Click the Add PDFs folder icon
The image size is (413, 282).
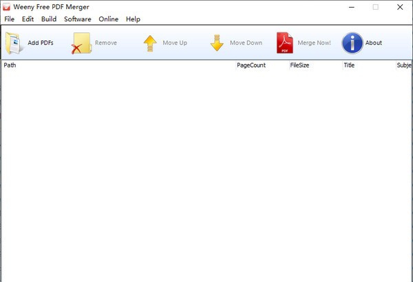(x=14, y=43)
